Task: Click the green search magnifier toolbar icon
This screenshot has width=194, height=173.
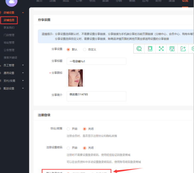Action: point(139,49)
